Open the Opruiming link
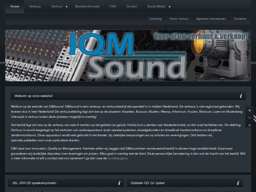Image resolution: width=256 pixels, height=192 pixels. pos(155,19)
